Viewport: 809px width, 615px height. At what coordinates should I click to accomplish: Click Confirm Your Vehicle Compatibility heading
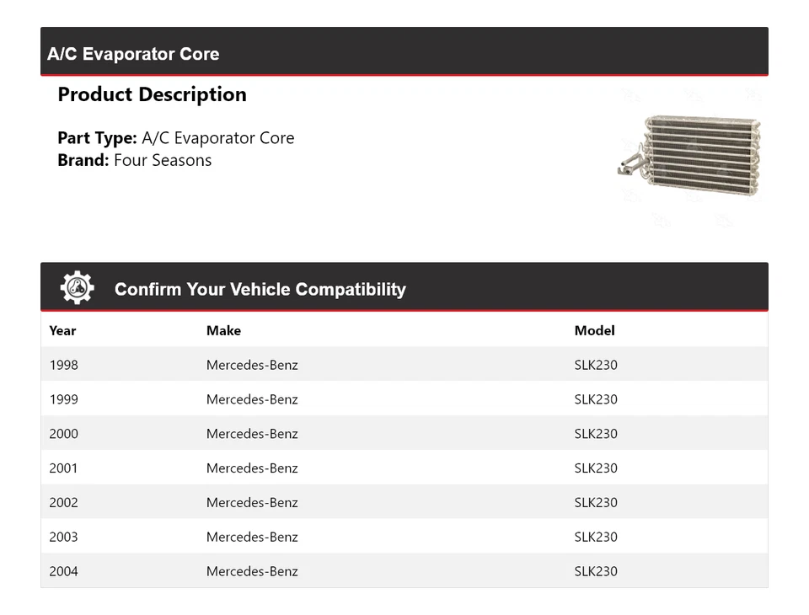pos(260,289)
